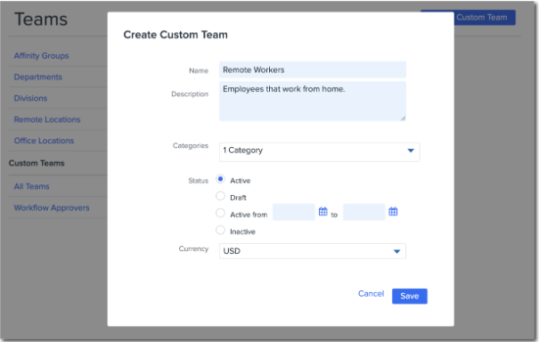The height and width of the screenshot is (342, 539).
Task: Set the status to Inactive
Action: [x=220, y=230]
